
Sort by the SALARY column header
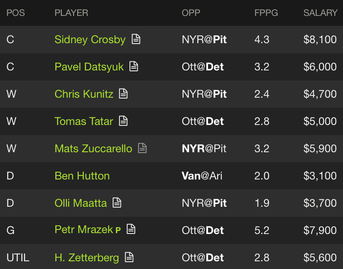320,13
